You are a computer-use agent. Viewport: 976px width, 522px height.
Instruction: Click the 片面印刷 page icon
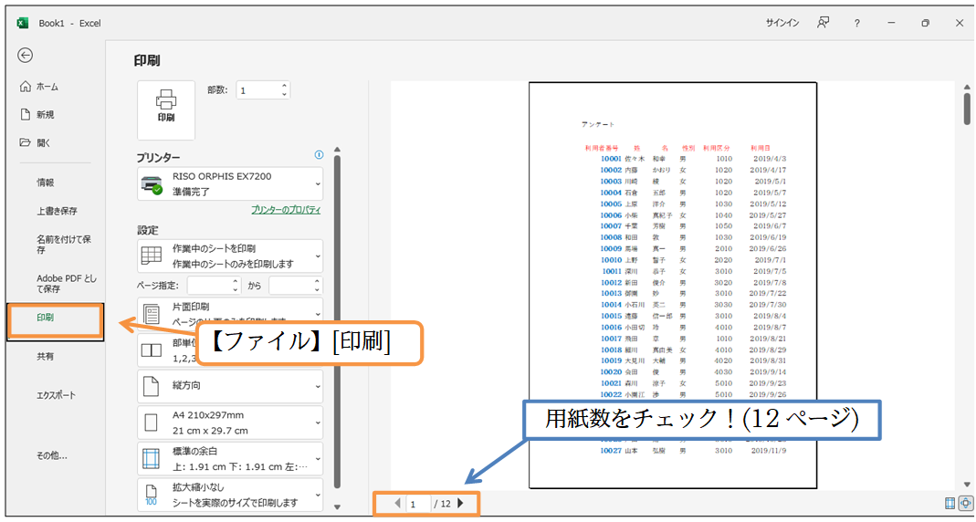coord(152,313)
